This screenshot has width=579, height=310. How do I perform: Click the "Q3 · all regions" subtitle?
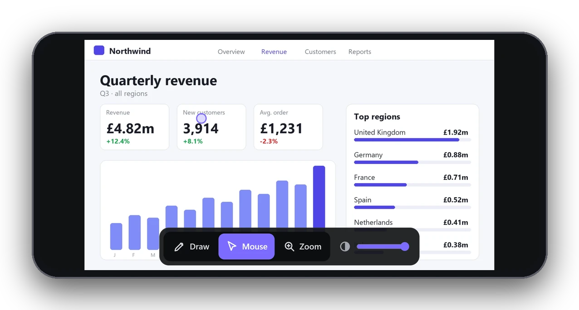point(124,93)
